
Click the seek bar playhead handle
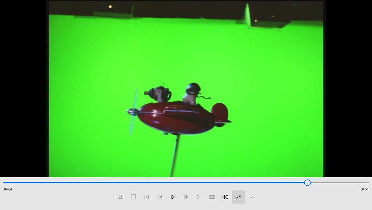307,183
